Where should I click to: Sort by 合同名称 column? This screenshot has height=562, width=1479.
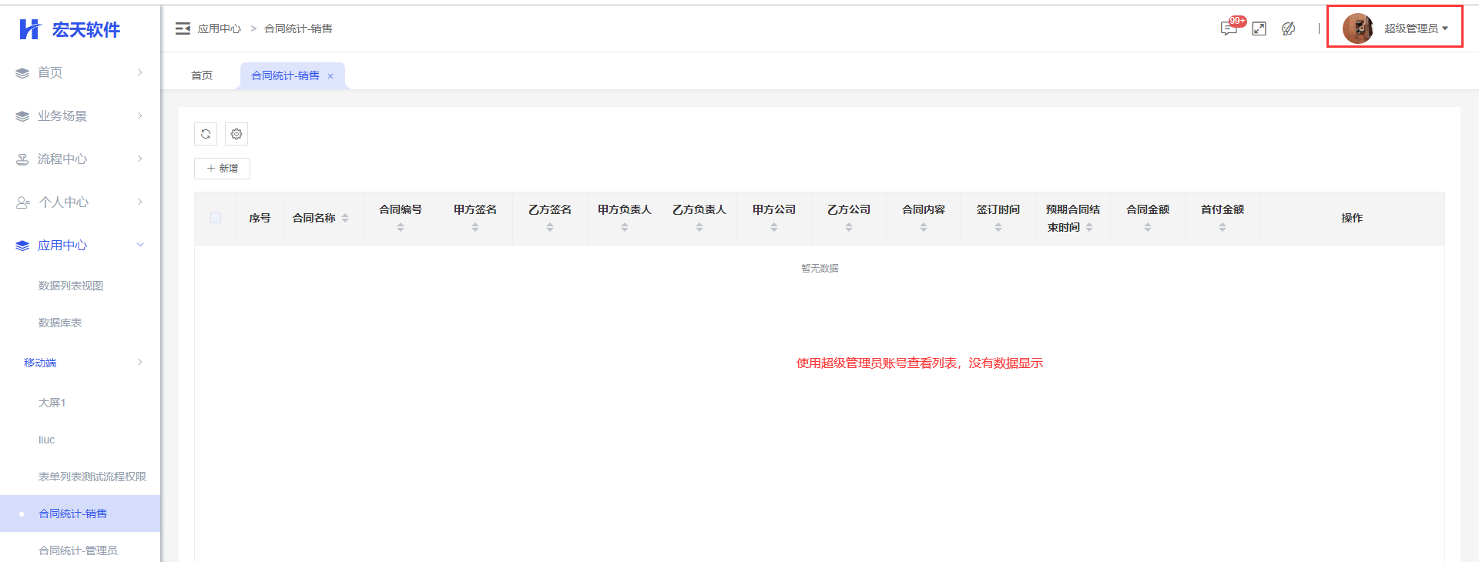[345, 218]
